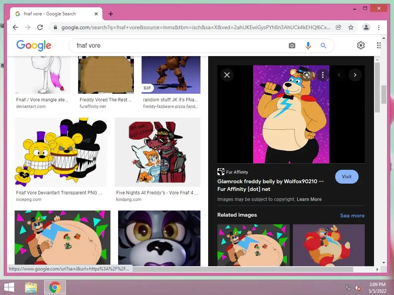The width and height of the screenshot is (394, 295).
Task: Click the page scrollbar down arrow
Action: point(384,263)
